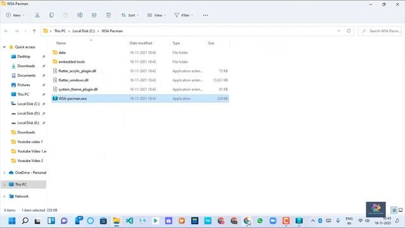Screen dimensions: 405x228
Task: Select Network in navigation pane
Action: click(x=22, y=196)
